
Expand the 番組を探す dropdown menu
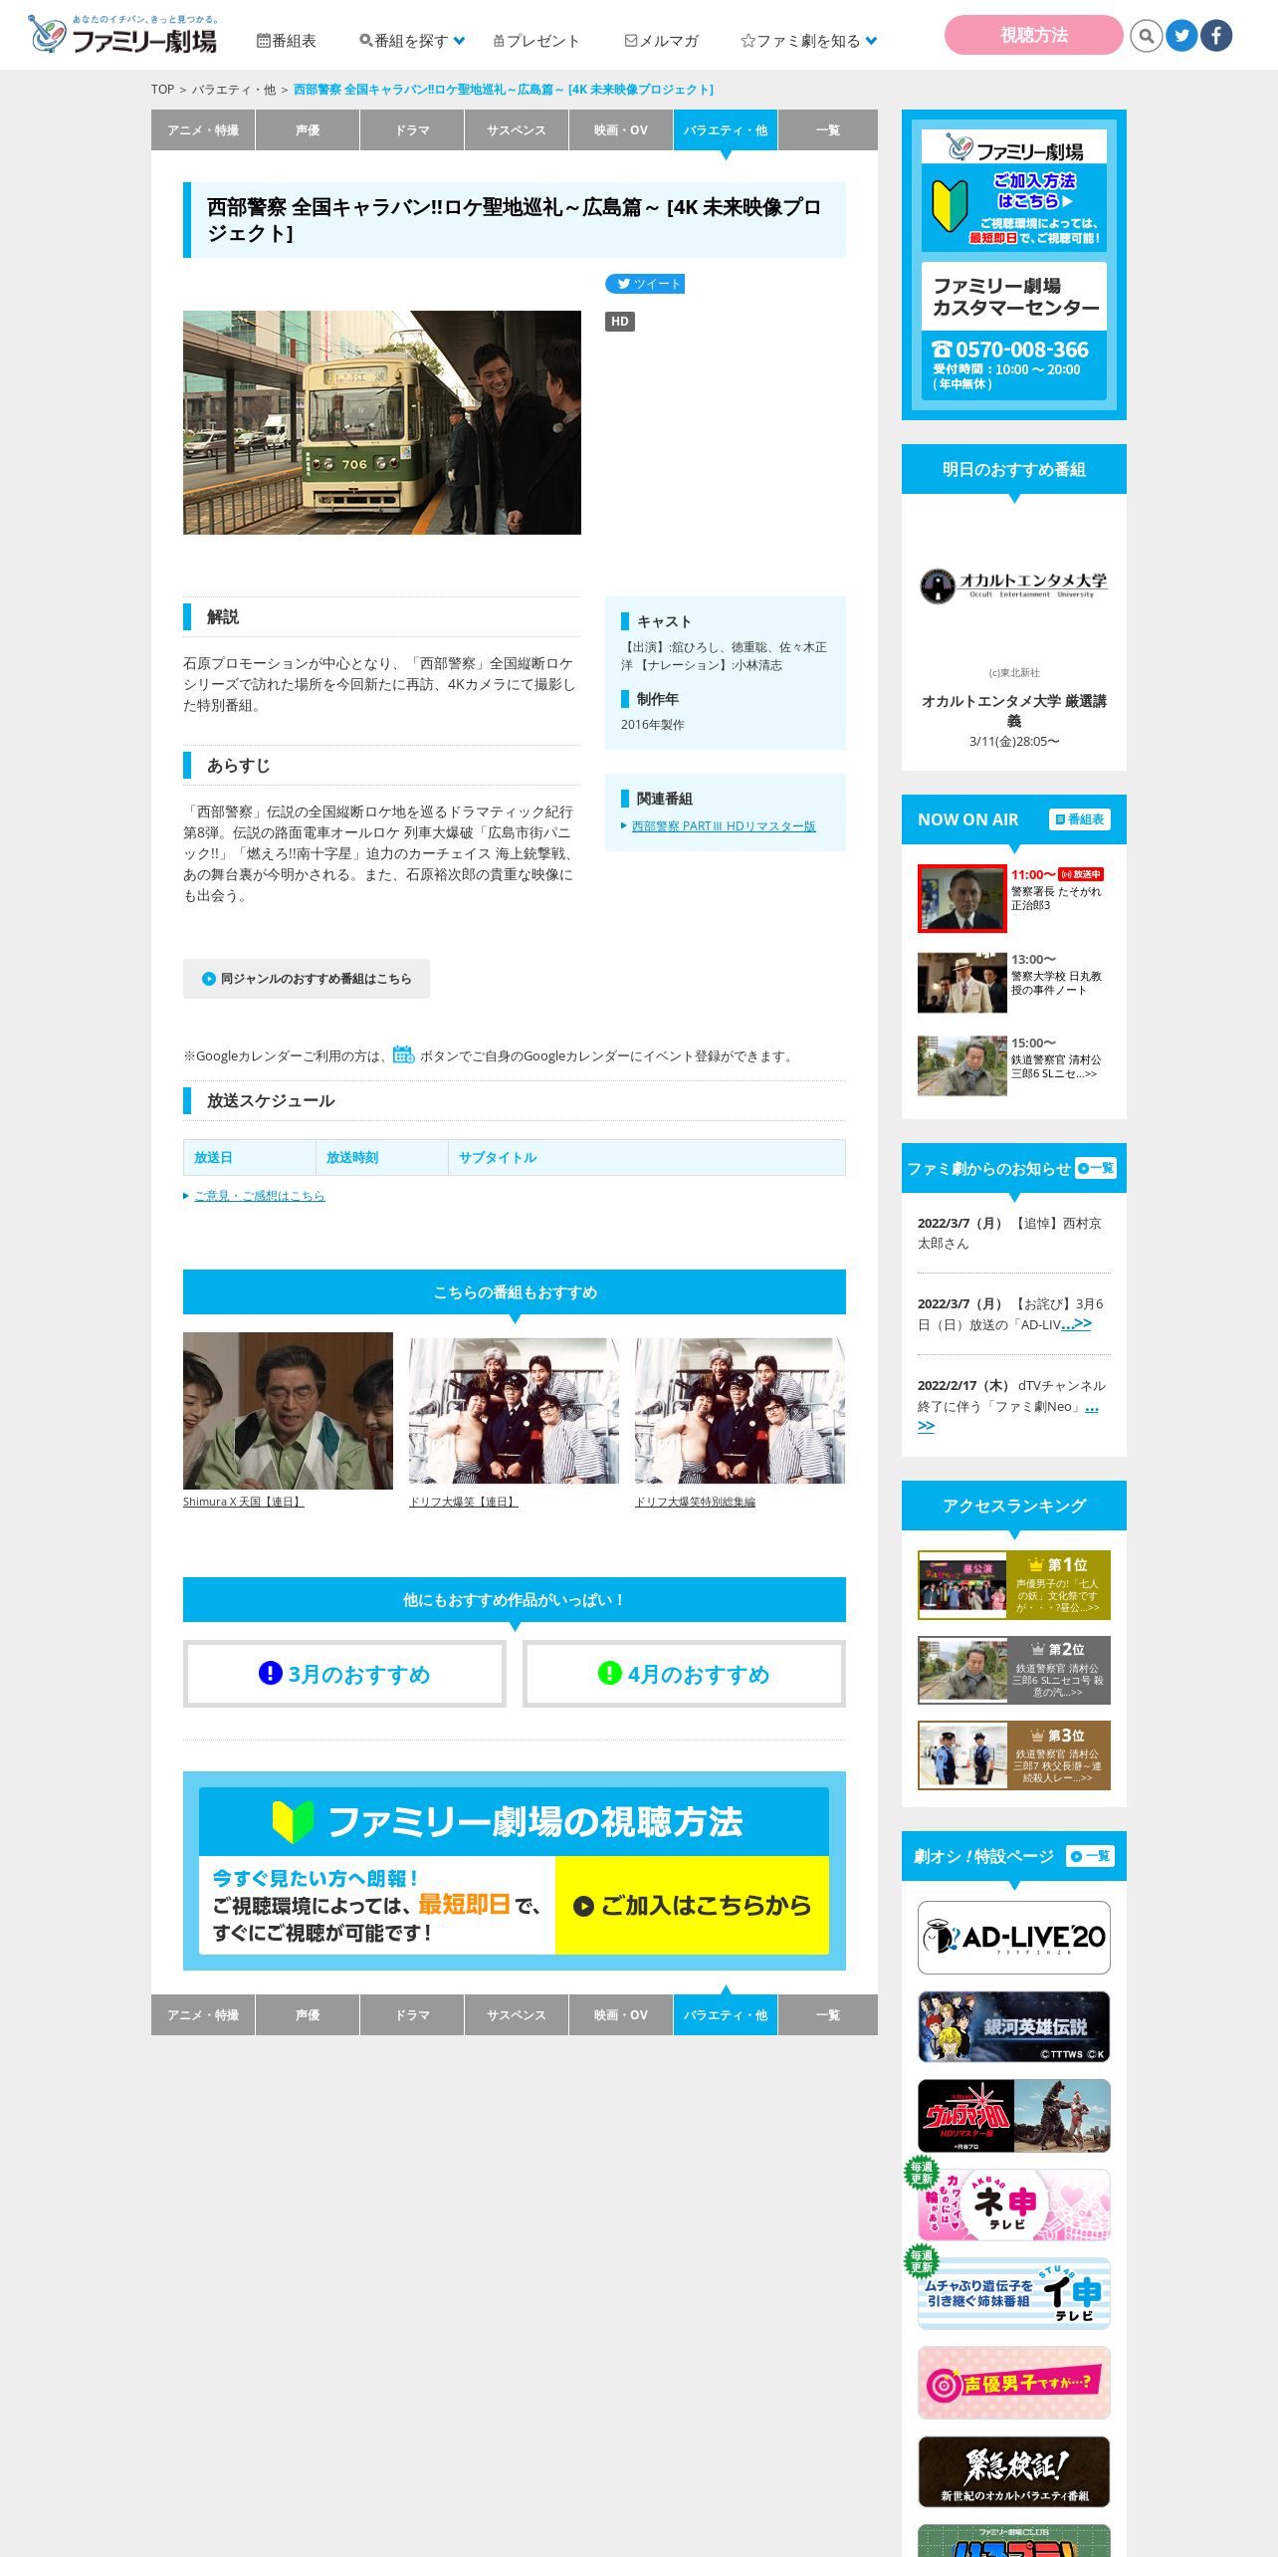[412, 41]
